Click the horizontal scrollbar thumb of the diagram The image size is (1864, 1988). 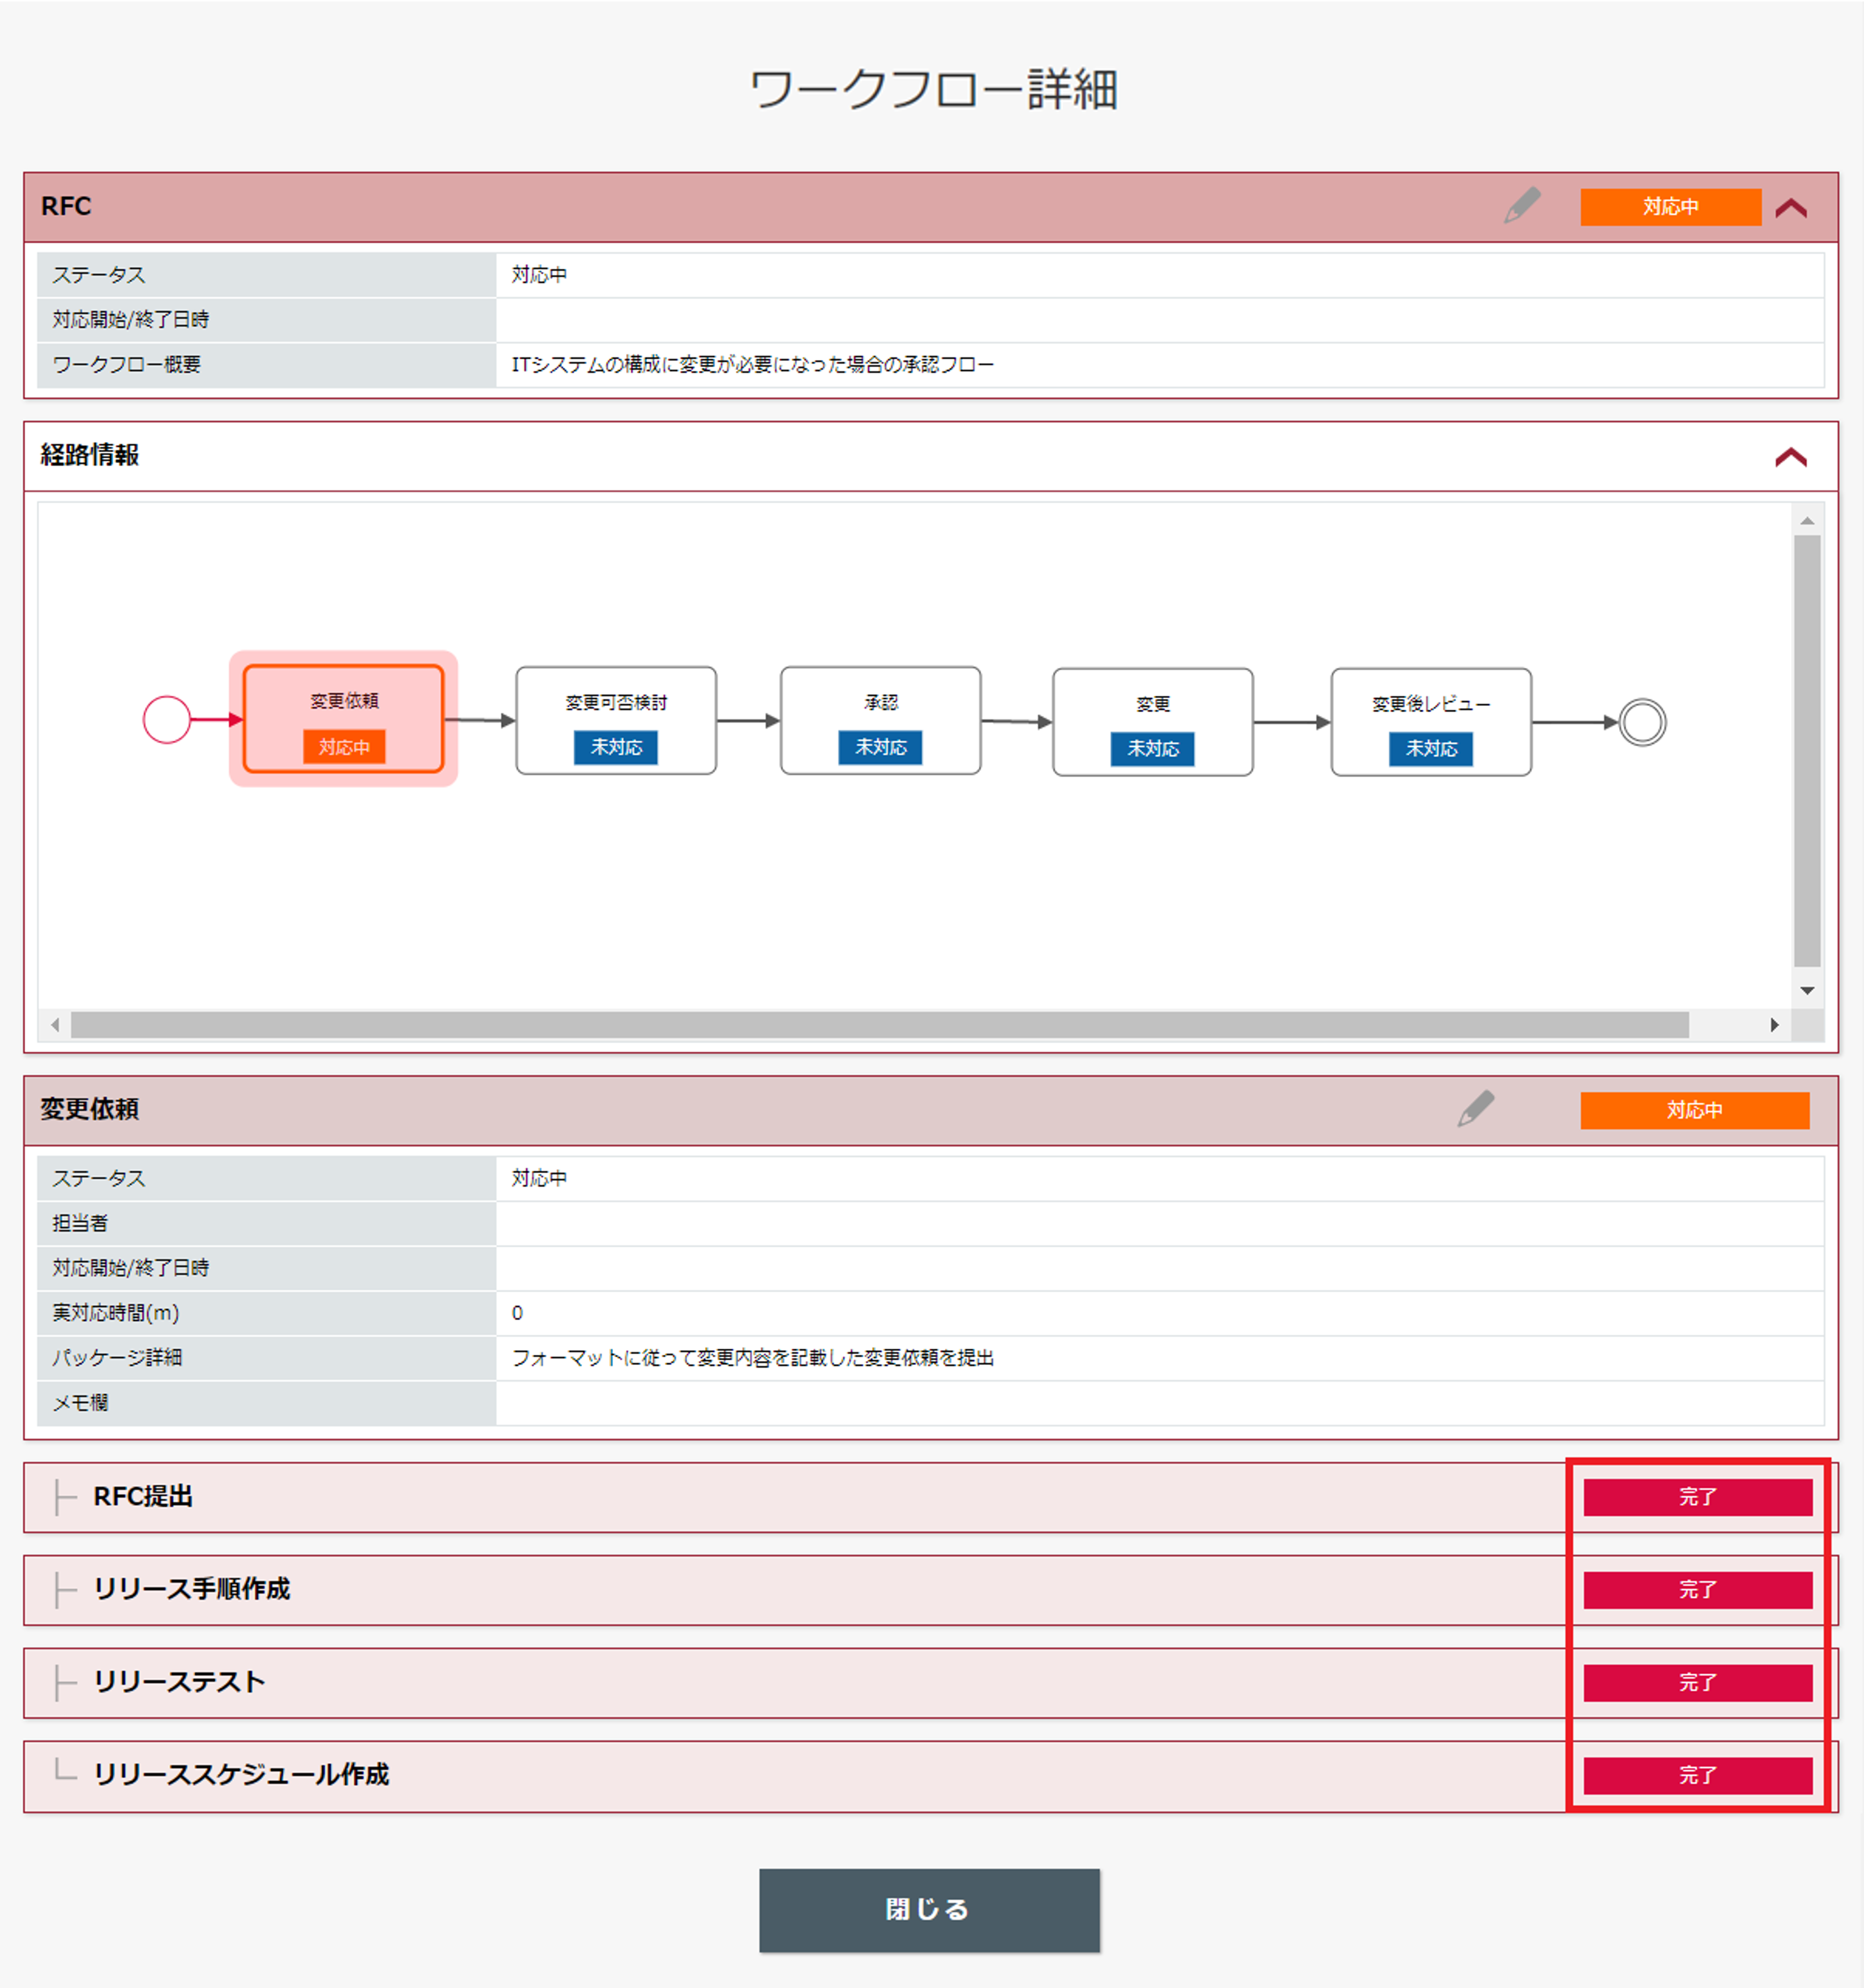tap(880, 1025)
